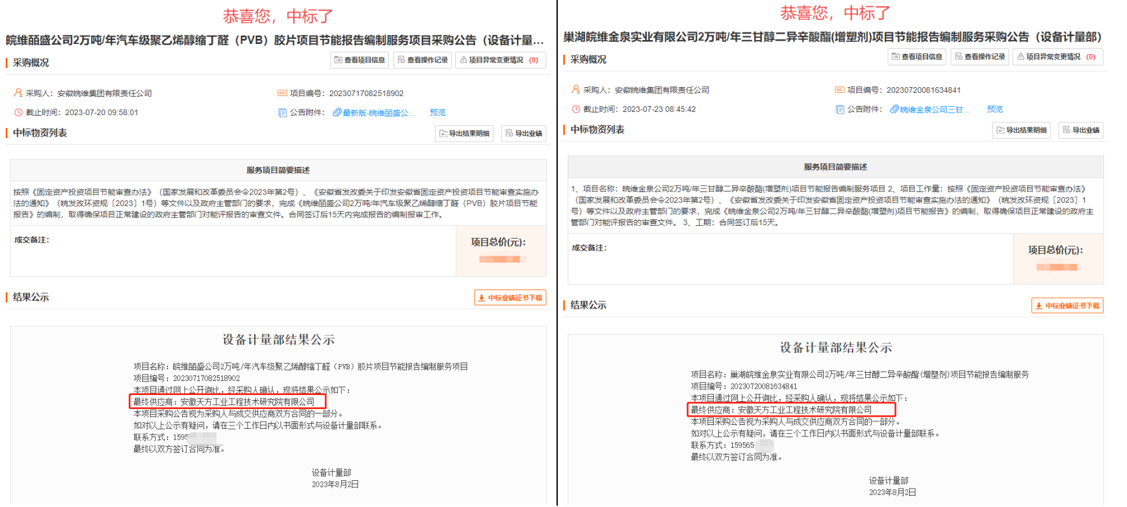Click 服务项目简要描述 header in right table
This screenshot has width=1127, height=507.
(835, 167)
